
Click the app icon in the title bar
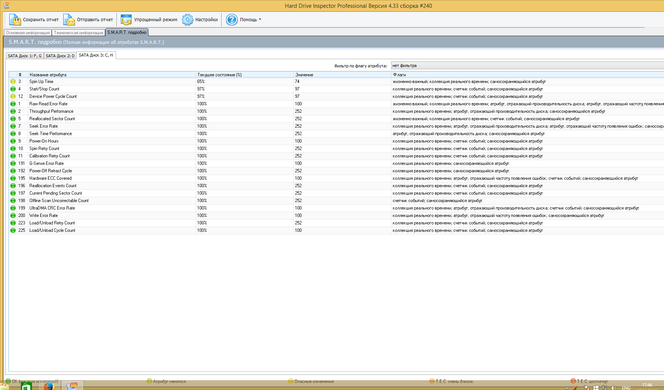click(x=6, y=5)
